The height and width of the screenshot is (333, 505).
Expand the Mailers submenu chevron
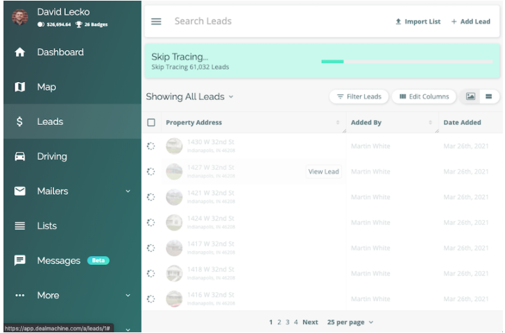[128, 191]
